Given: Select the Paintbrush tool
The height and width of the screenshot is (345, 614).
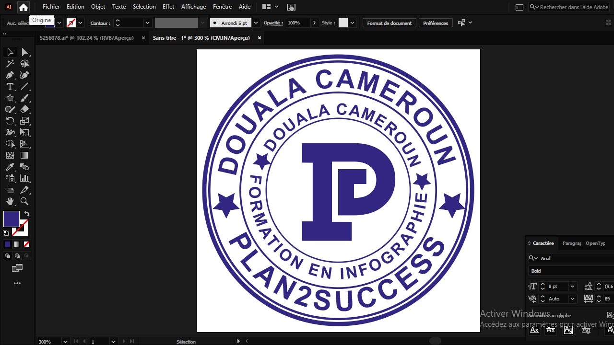Looking at the screenshot, I should click(25, 98).
